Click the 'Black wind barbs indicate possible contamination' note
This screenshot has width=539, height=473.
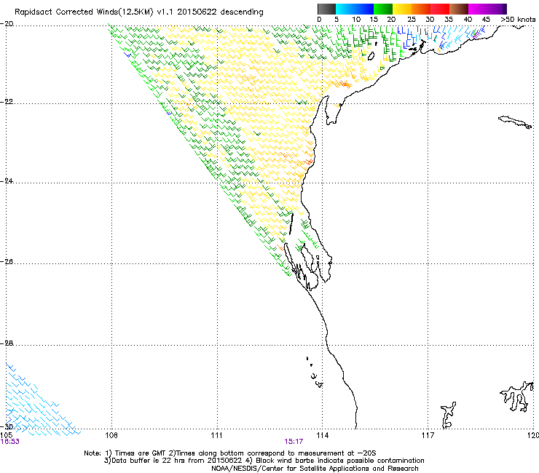pos(340,461)
